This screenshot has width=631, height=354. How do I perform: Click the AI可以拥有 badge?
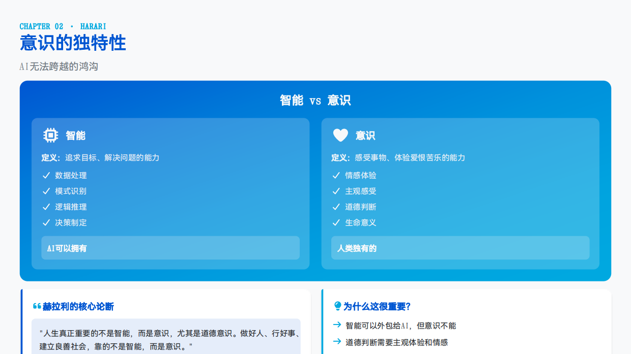coord(170,248)
